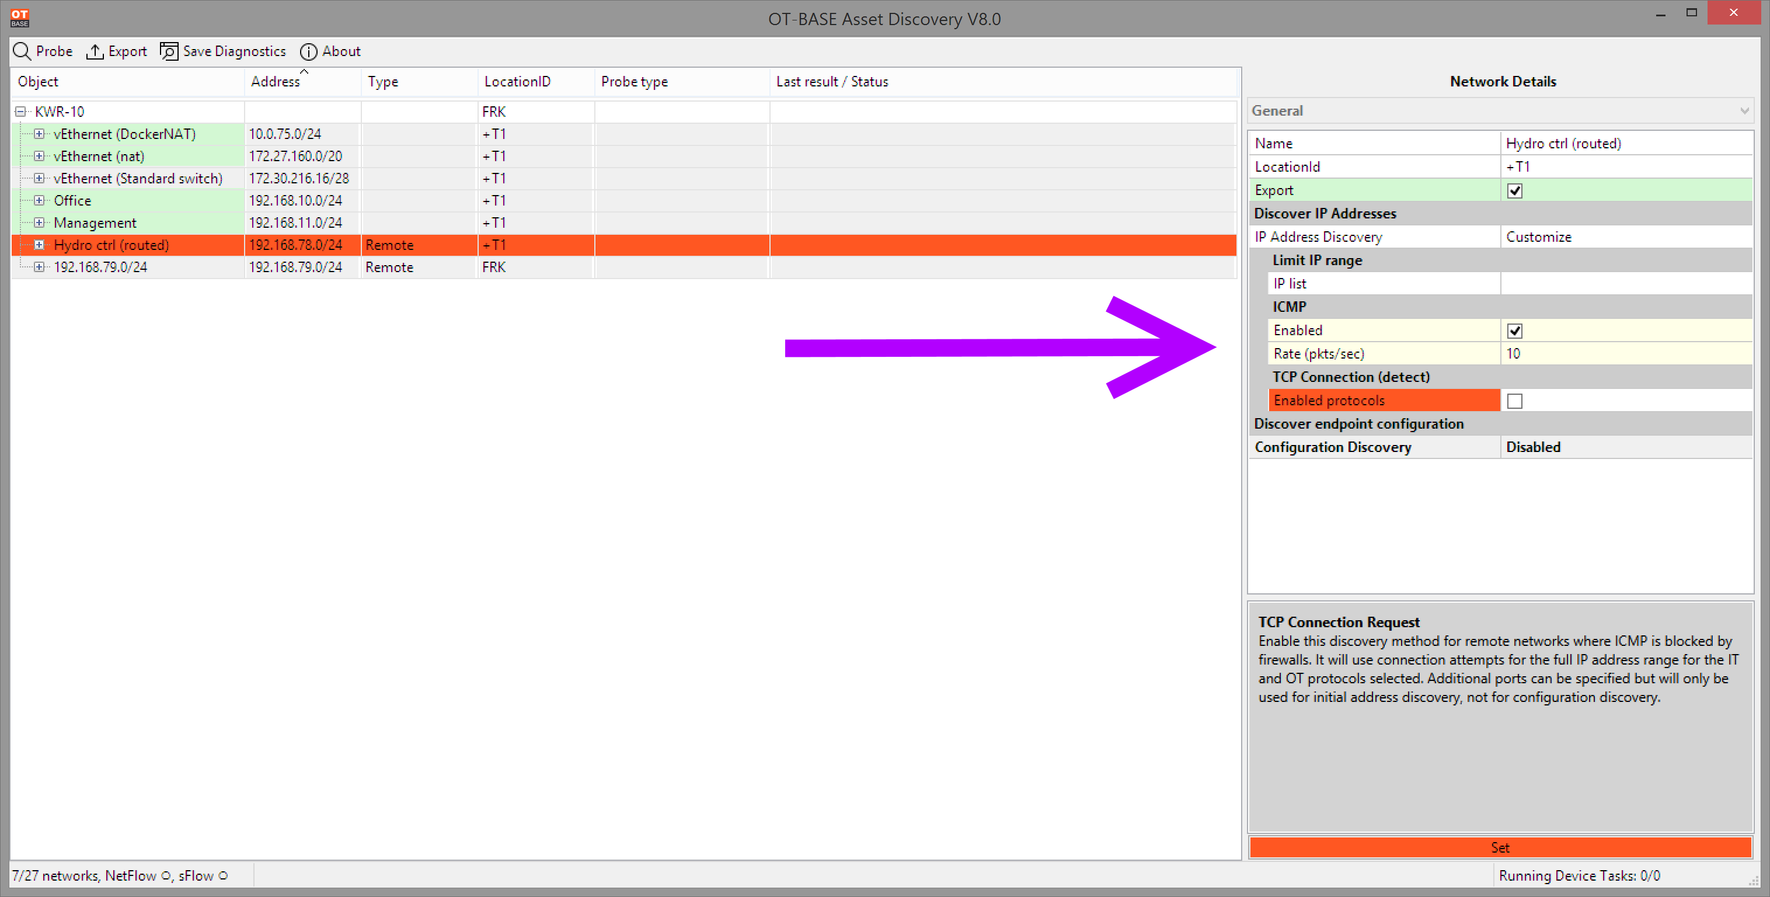Open the IP Address Discovery Customize dropdown
Viewport: 1770px width, 897px height.
coord(1626,237)
